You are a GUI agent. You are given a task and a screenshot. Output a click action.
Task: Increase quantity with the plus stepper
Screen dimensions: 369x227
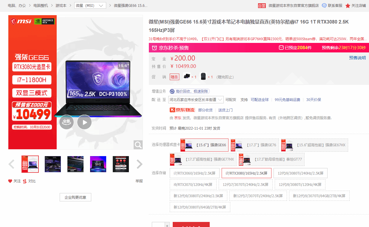(x=167, y=225)
